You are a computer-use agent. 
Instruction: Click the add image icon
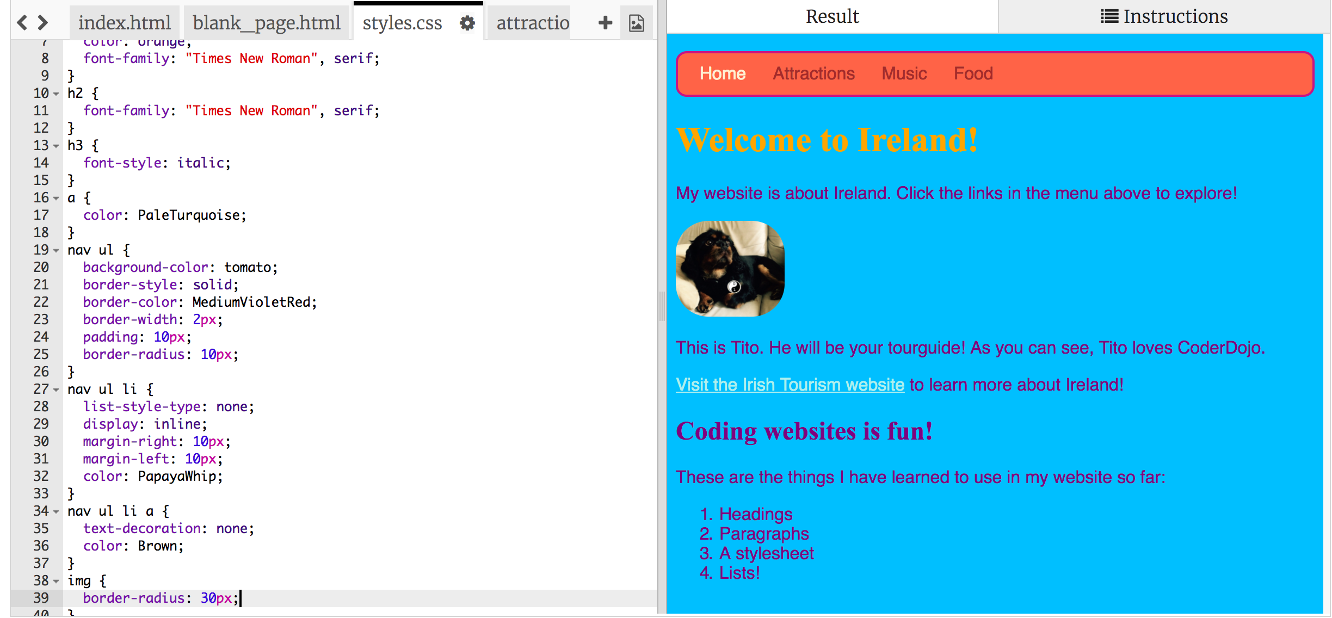(636, 23)
